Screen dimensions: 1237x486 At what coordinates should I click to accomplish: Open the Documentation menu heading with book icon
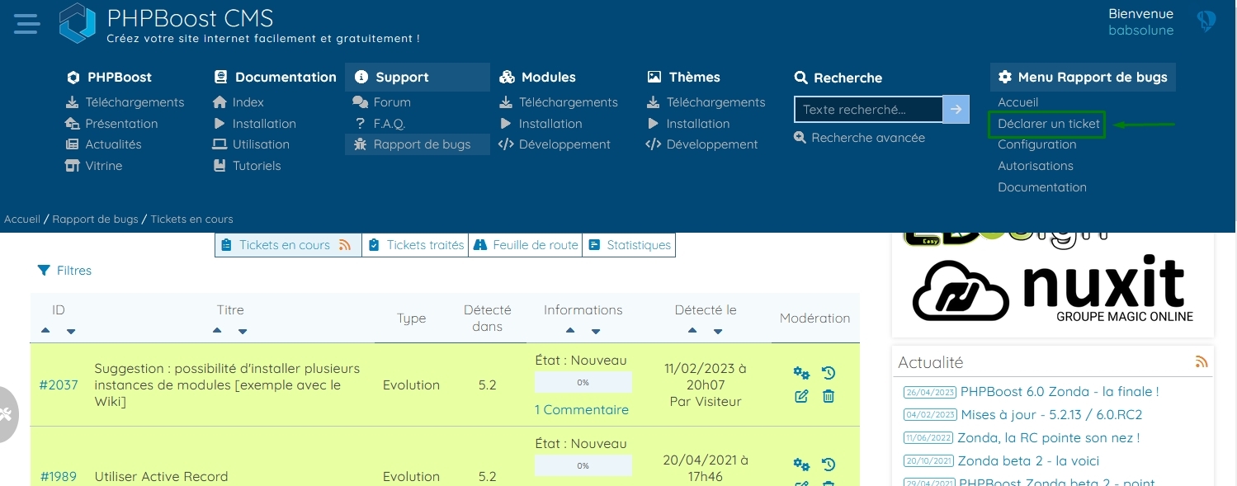(275, 78)
